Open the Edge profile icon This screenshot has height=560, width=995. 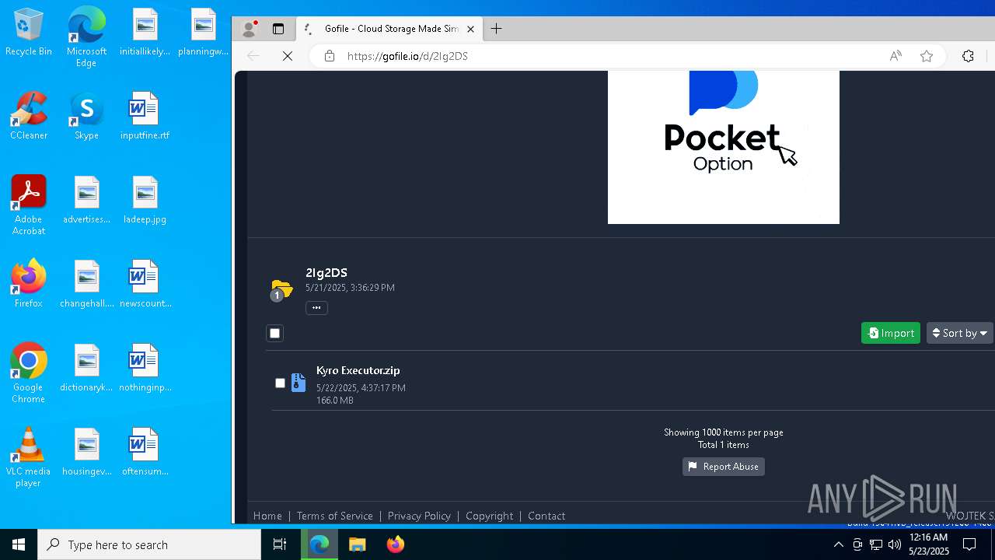click(249, 29)
